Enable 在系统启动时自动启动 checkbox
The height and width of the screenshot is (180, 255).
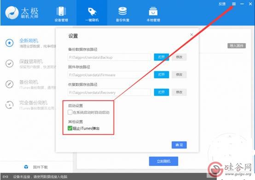[70, 112]
